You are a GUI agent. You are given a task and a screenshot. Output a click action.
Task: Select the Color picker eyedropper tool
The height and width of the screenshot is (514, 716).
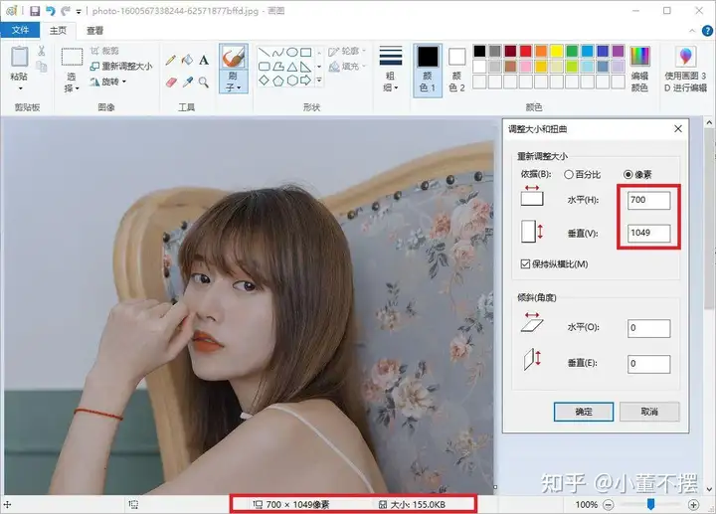[x=187, y=83]
